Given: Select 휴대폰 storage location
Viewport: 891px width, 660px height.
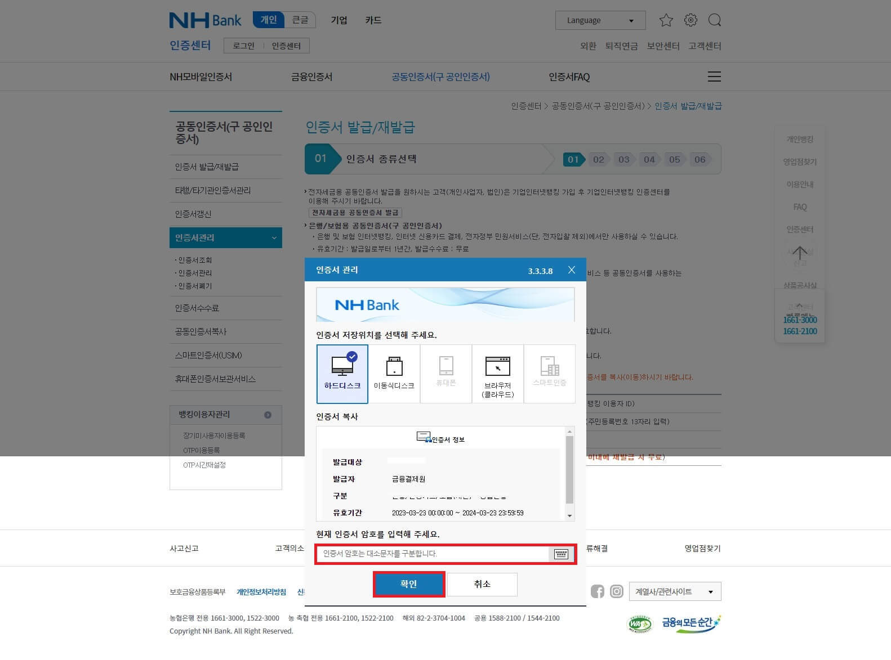Looking at the screenshot, I should coord(446,374).
